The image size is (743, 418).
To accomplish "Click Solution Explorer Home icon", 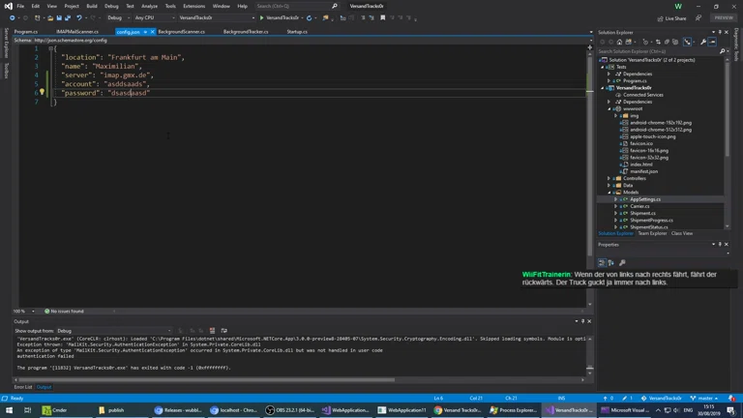I will click(619, 42).
